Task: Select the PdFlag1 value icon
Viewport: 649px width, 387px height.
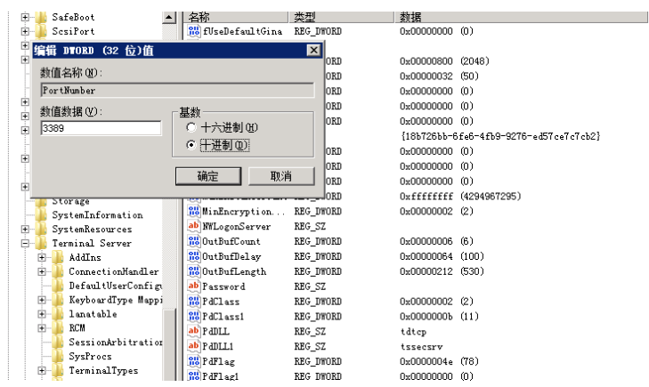Action: pos(193,375)
